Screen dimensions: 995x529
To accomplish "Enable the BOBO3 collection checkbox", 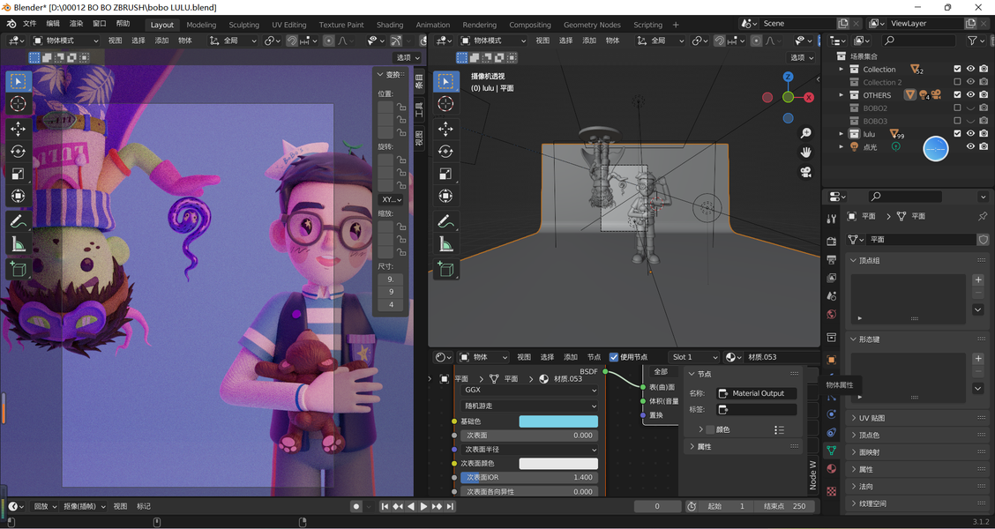I will [958, 121].
